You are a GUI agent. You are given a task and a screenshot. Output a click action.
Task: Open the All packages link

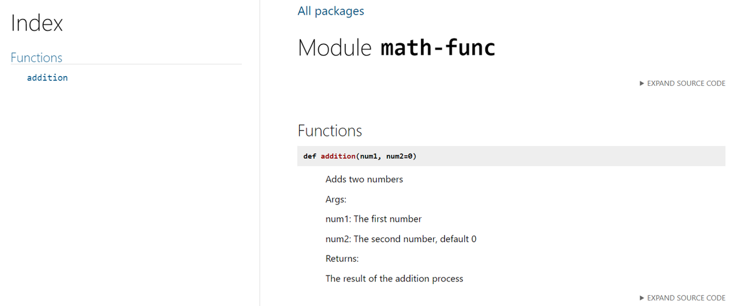click(x=331, y=11)
